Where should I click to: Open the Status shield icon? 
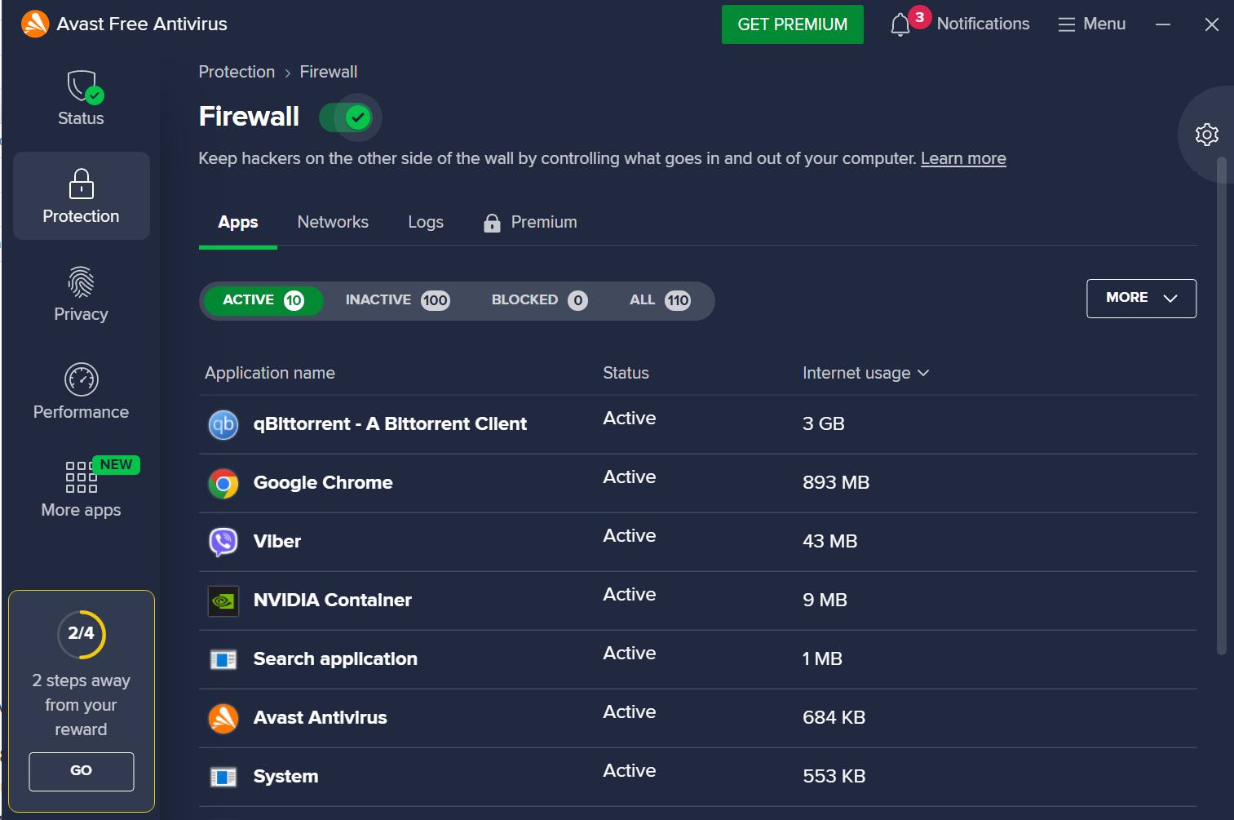pos(83,86)
